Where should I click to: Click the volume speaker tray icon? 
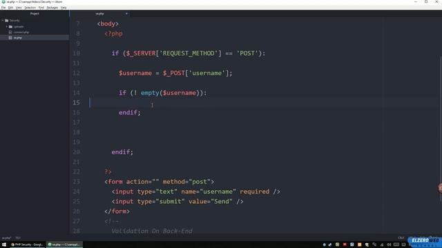389,245
